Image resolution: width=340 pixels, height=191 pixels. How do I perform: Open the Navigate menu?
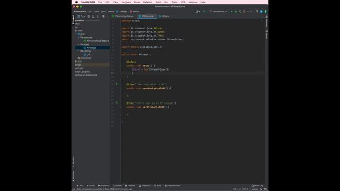tap(126, 2)
